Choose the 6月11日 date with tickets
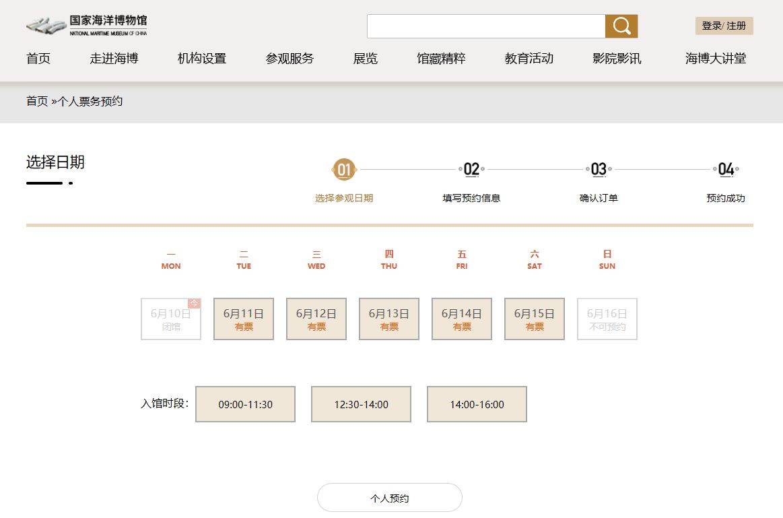This screenshot has width=783, height=518. pos(243,318)
